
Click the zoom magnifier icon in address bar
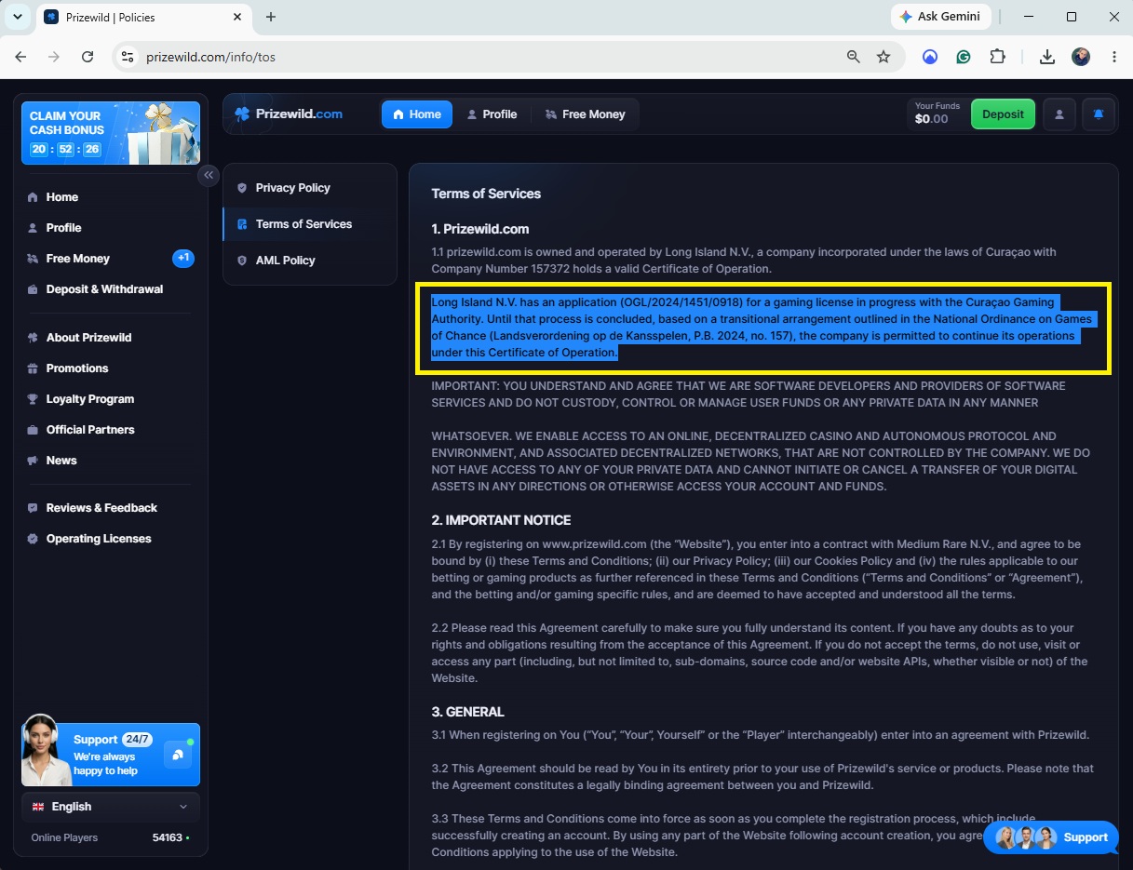pos(853,57)
